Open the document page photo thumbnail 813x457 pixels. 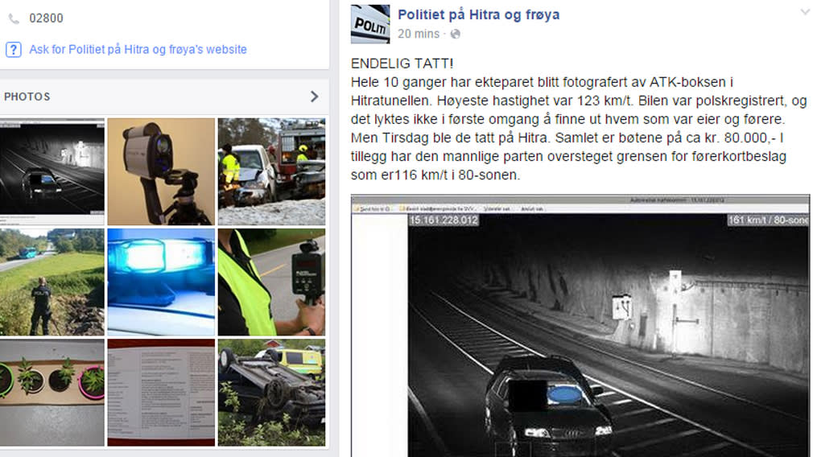pos(161,393)
